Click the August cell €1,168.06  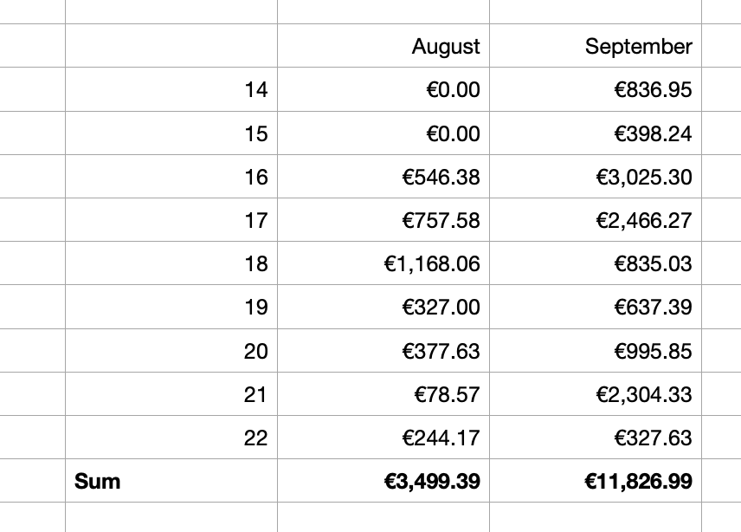pos(383,263)
